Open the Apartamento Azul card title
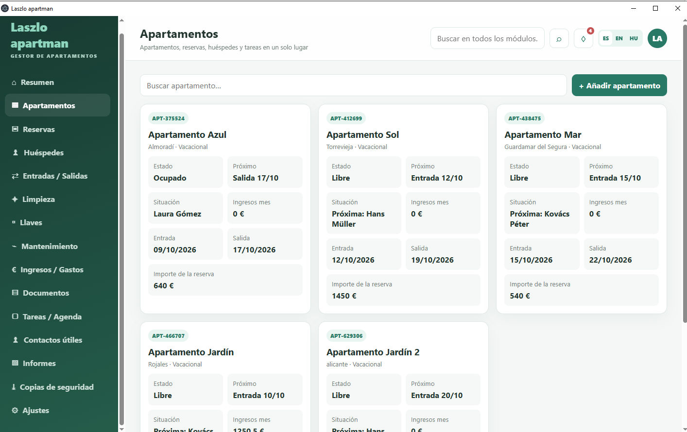The image size is (687, 432). tap(187, 135)
